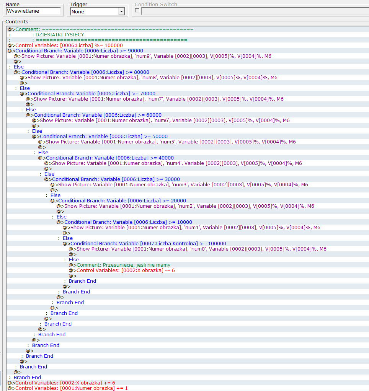Select the Show Picture 'num4' line
The height and width of the screenshot is (391, 369).
pos(173,163)
